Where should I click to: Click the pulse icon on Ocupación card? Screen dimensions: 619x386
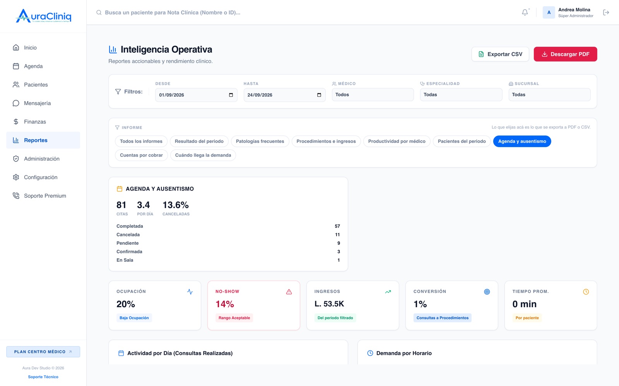click(190, 292)
